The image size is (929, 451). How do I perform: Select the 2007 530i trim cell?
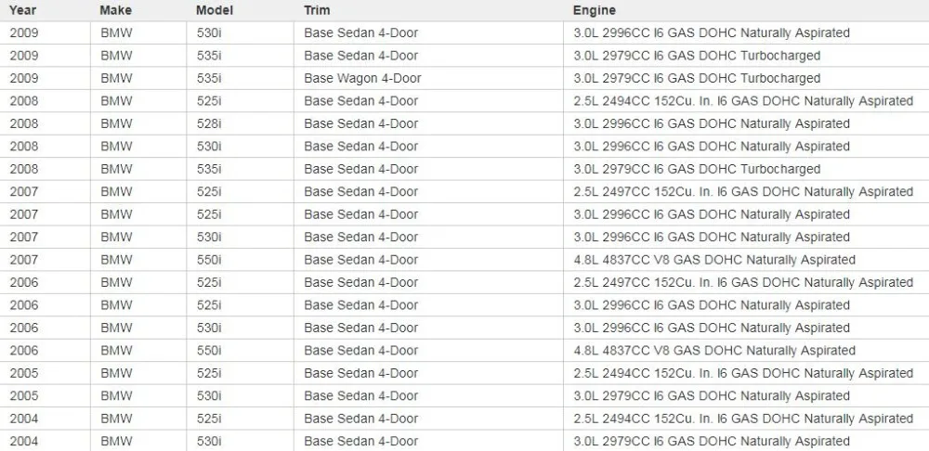click(x=428, y=238)
